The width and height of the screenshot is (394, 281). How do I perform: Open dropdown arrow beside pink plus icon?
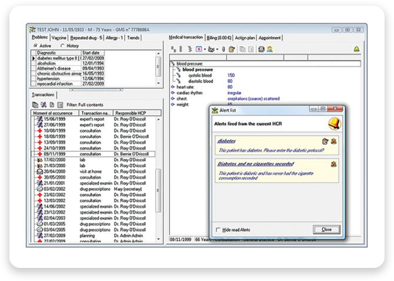(205, 49)
